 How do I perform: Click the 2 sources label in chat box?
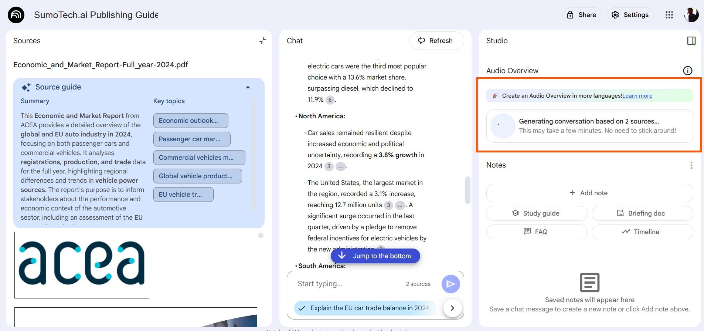point(418,284)
